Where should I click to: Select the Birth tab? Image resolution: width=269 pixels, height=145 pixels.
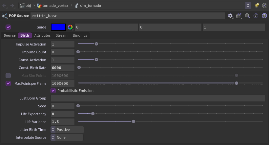[x=25, y=35]
